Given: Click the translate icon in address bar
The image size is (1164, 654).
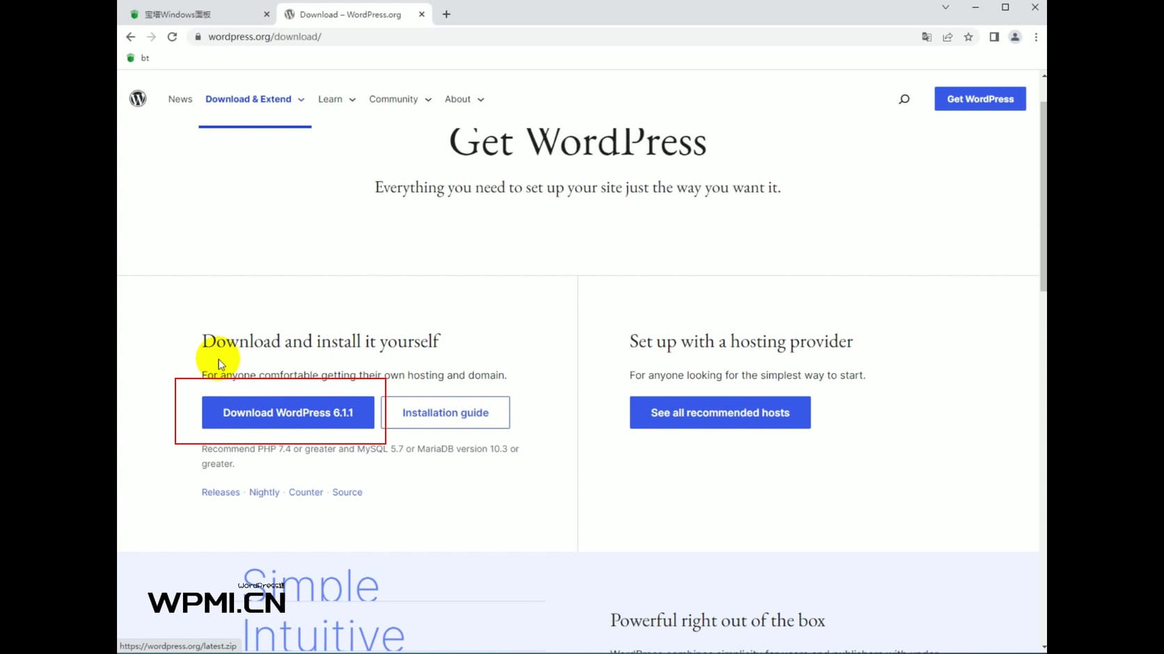Looking at the screenshot, I should coord(927,37).
